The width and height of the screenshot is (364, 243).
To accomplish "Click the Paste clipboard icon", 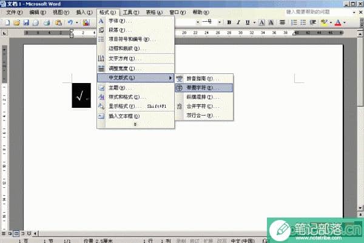I will 58,22.
